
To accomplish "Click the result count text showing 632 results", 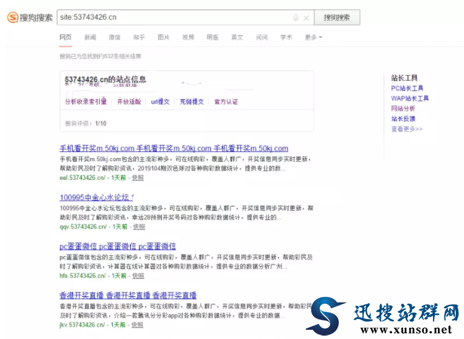I will click(x=100, y=56).
